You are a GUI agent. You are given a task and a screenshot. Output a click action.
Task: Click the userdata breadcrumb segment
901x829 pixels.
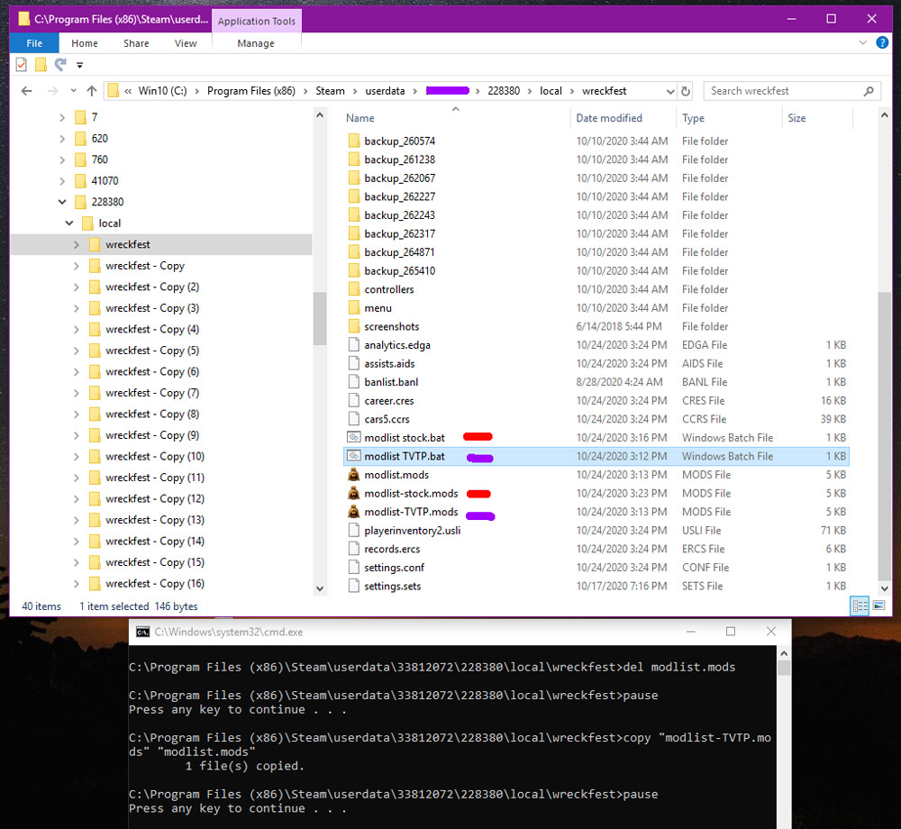click(385, 91)
